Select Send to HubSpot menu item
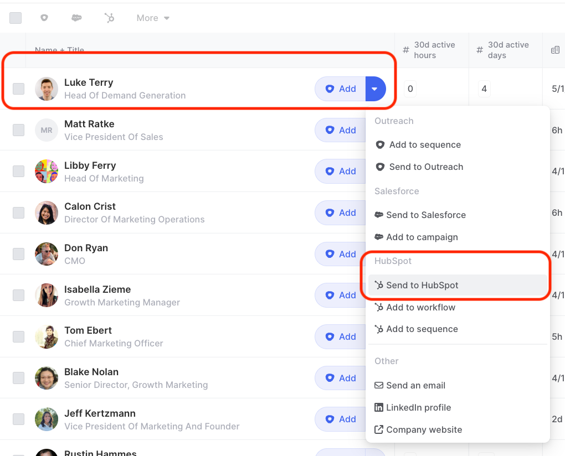Image resolution: width=565 pixels, height=456 pixels. tap(458, 285)
